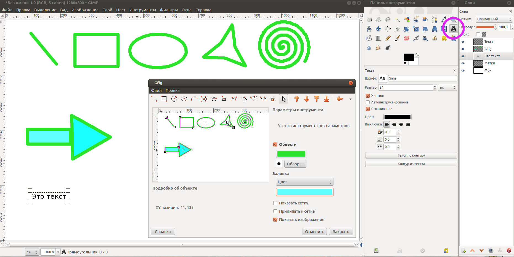Screen dimensions: 514x257
Task: Click the Текст по контуру button
Action: [411, 155]
